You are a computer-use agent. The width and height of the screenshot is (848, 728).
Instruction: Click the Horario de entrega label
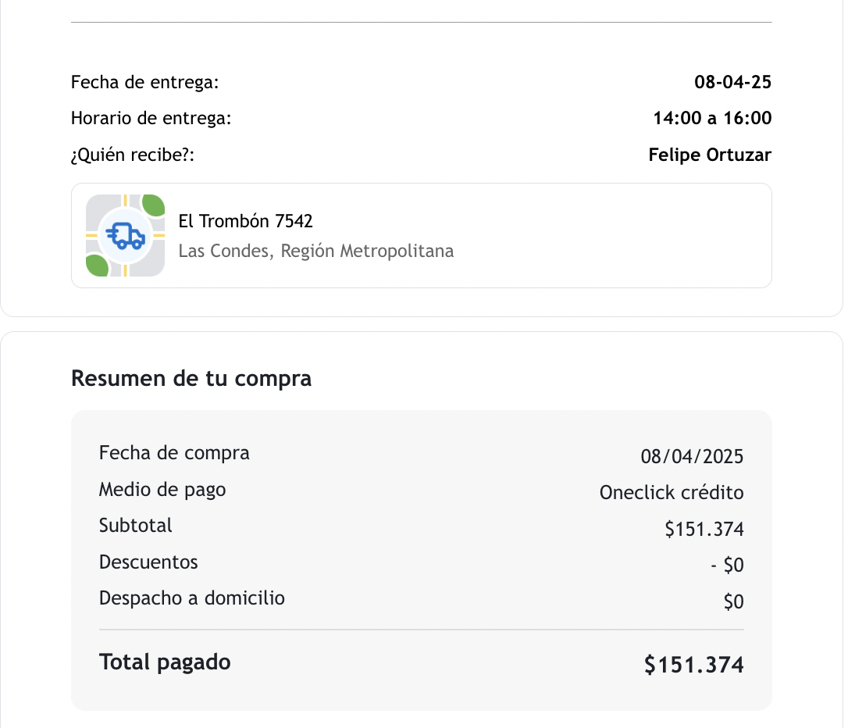pyautogui.click(x=151, y=119)
